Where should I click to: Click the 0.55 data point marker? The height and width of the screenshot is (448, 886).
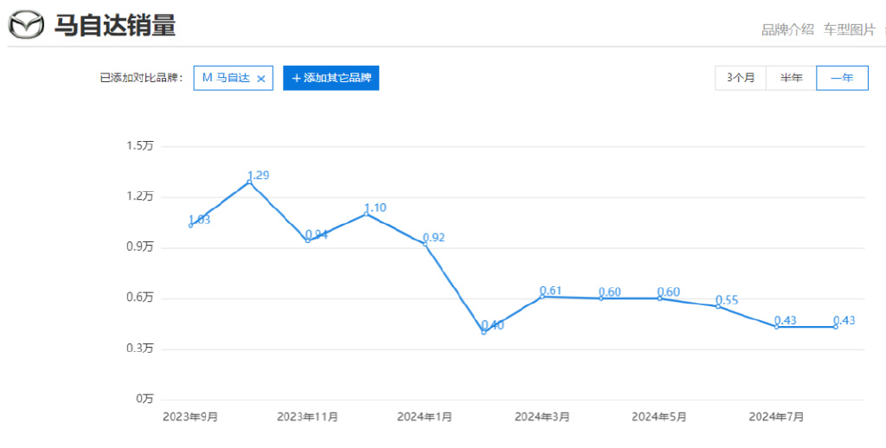click(x=718, y=306)
